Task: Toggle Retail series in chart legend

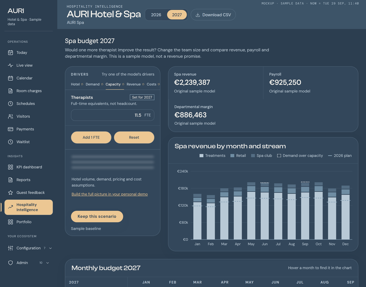Action: click(238, 156)
